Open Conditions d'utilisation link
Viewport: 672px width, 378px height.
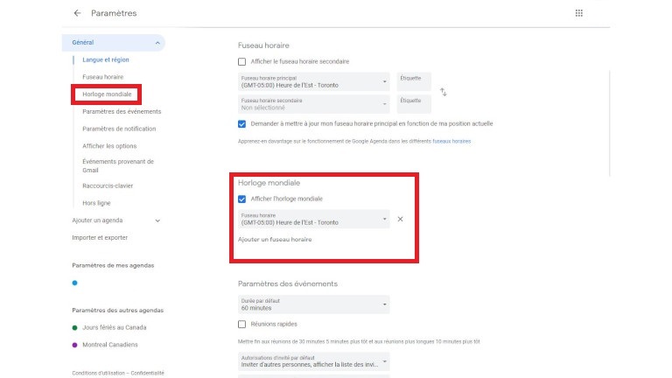click(99, 374)
